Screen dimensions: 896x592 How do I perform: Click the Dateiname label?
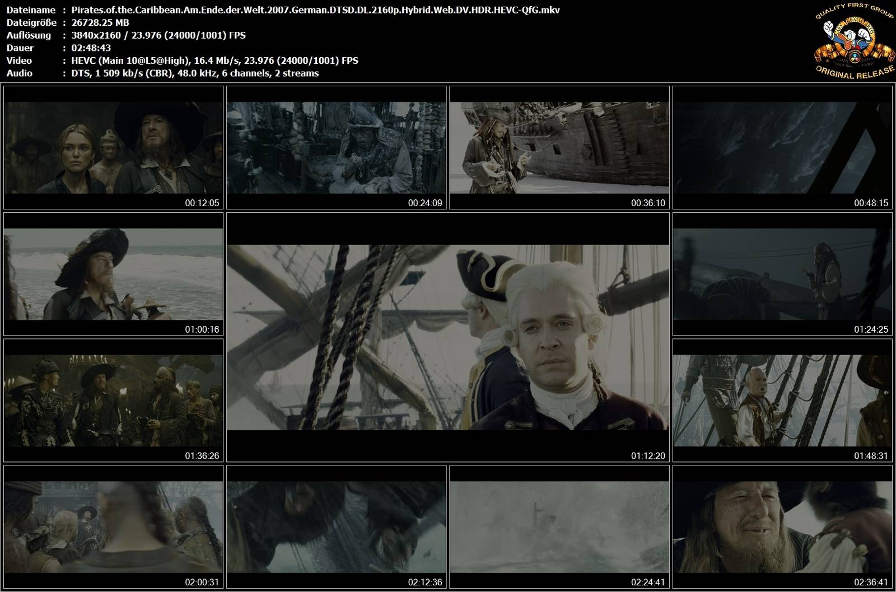pyautogui.click(x=31, y=10)
